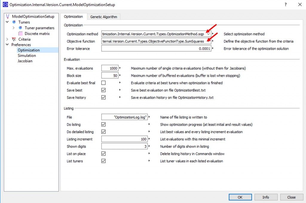Toggle the List tuners checkbox
306x203 pixels.
[x=103, y=161]
